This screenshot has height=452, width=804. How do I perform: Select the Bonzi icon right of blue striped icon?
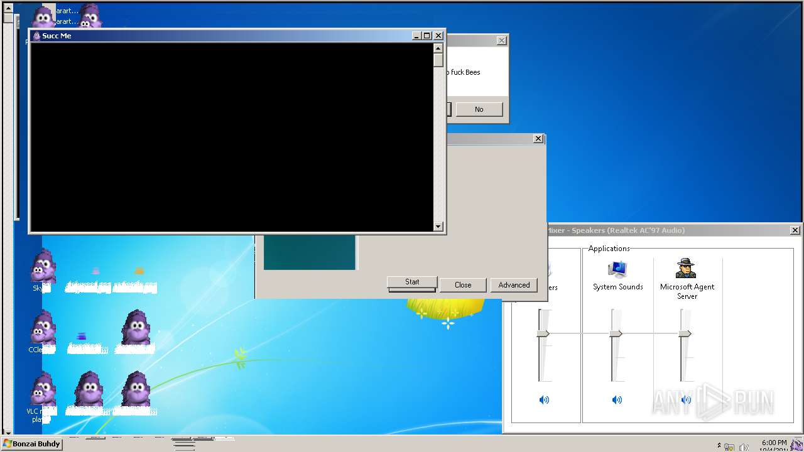(x=135, y=327)
